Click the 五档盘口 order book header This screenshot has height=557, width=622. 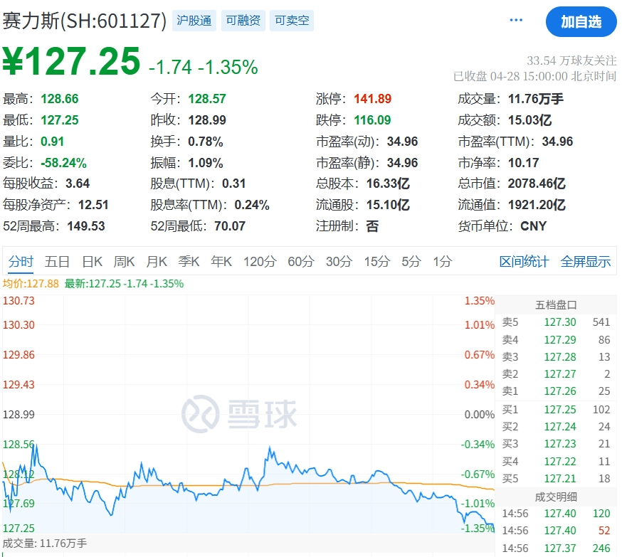point(556,305)
